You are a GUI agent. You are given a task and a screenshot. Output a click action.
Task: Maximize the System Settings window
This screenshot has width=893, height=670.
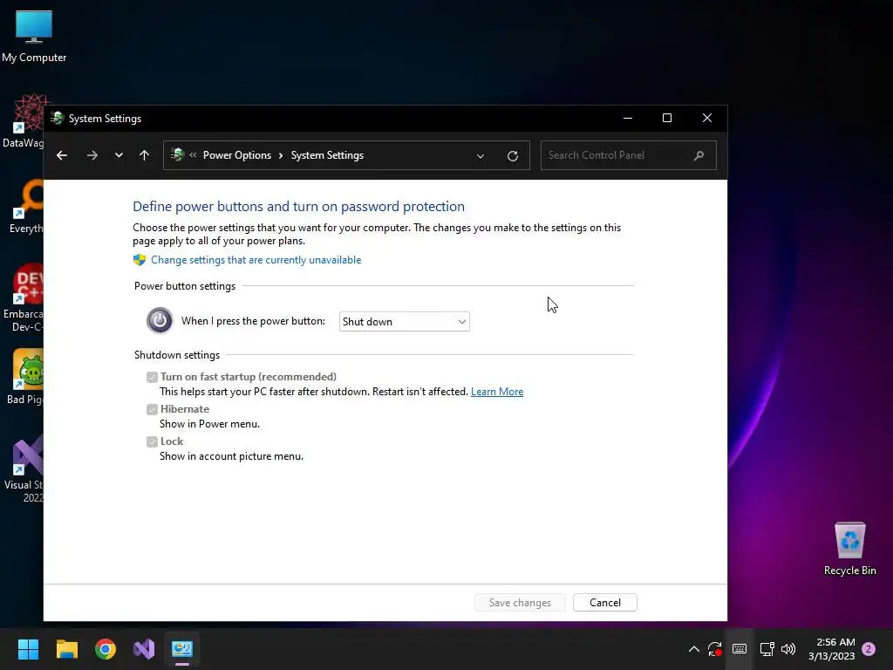coord(667,118)
